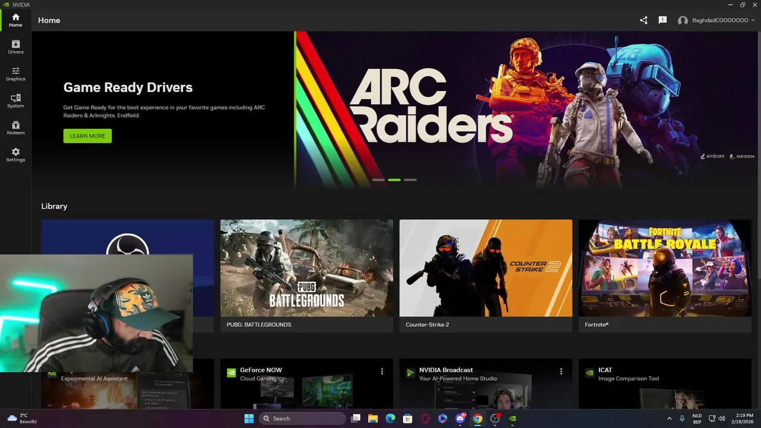Open the feedback notification icon
Image resolution: width=761 pixels, height=428 pixels.
[x=662, y=20]
